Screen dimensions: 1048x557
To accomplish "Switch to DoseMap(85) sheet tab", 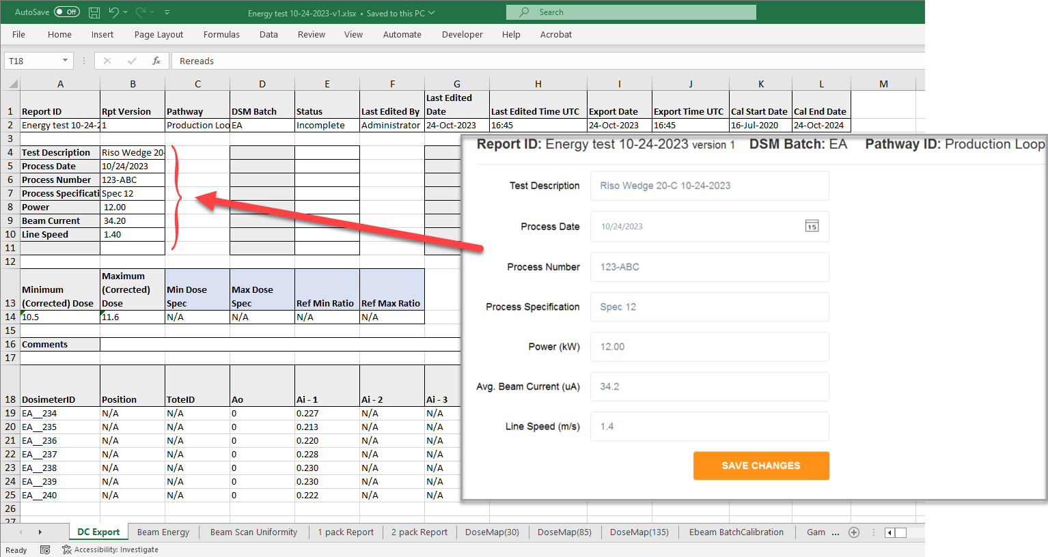I will pyautogui.click(x=564, y=532).
